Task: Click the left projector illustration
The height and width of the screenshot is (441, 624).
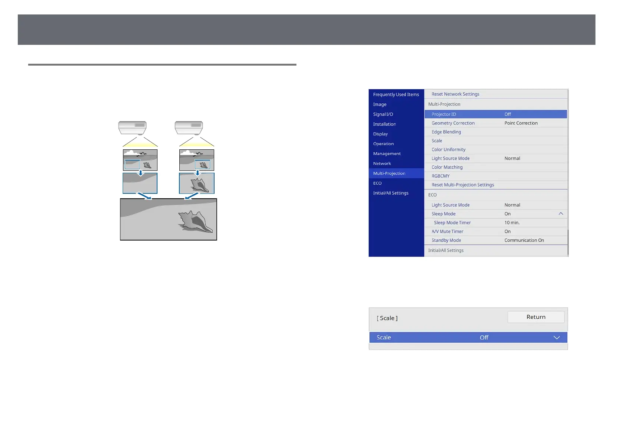Action: pos(132,128)
